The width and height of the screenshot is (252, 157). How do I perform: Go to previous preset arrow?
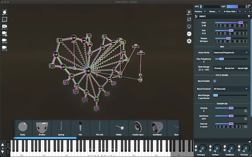tap(245, 12)
